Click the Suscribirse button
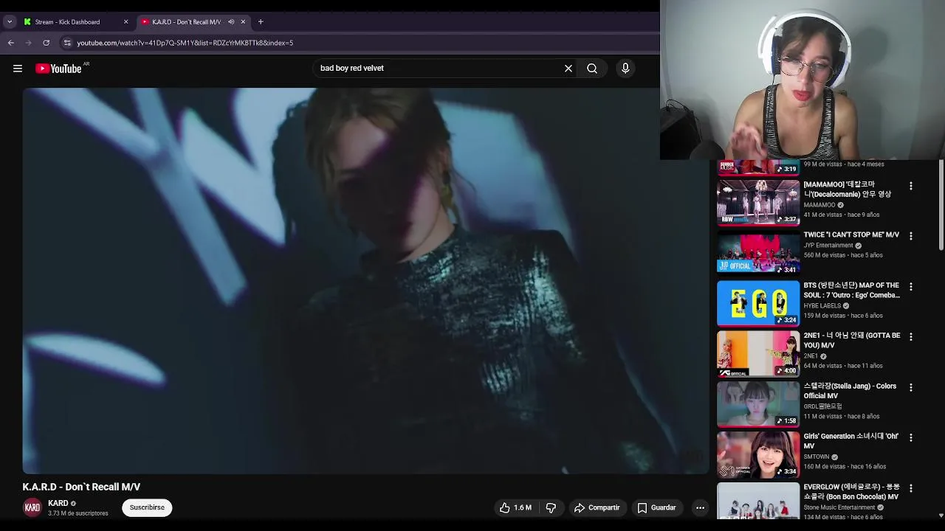Viewport: 945px width, 531px height. (147, 507)
